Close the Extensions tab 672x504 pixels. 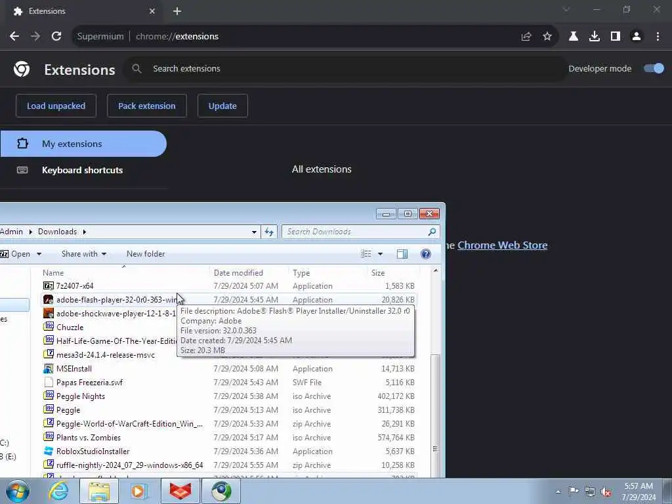click(152, 11)
